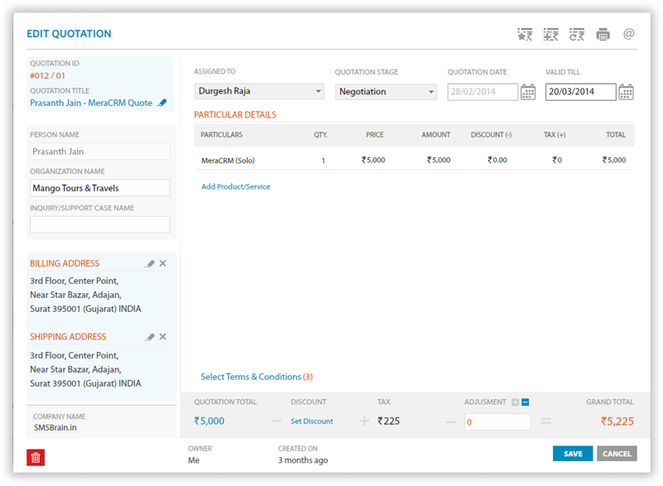The image size is (663, 486).
Task: Focus the Inquiry/Support Case Name field
Action: point(99,224)
